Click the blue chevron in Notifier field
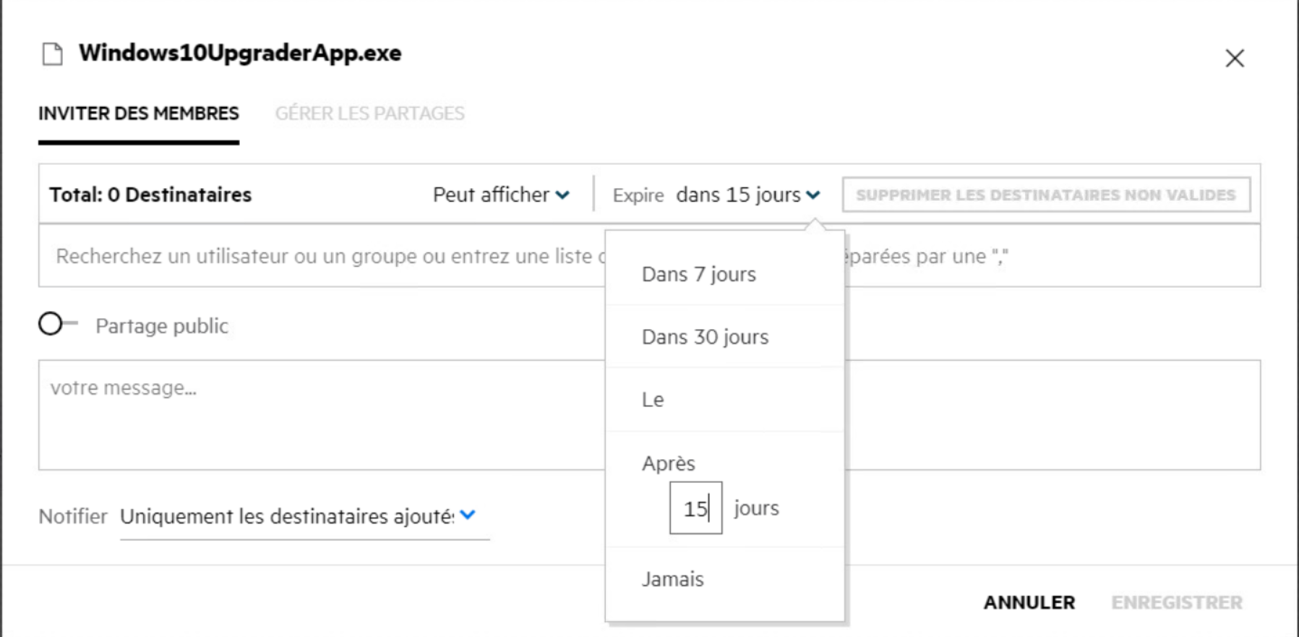This screenshot has height=637, width=1299. [468, 516]
